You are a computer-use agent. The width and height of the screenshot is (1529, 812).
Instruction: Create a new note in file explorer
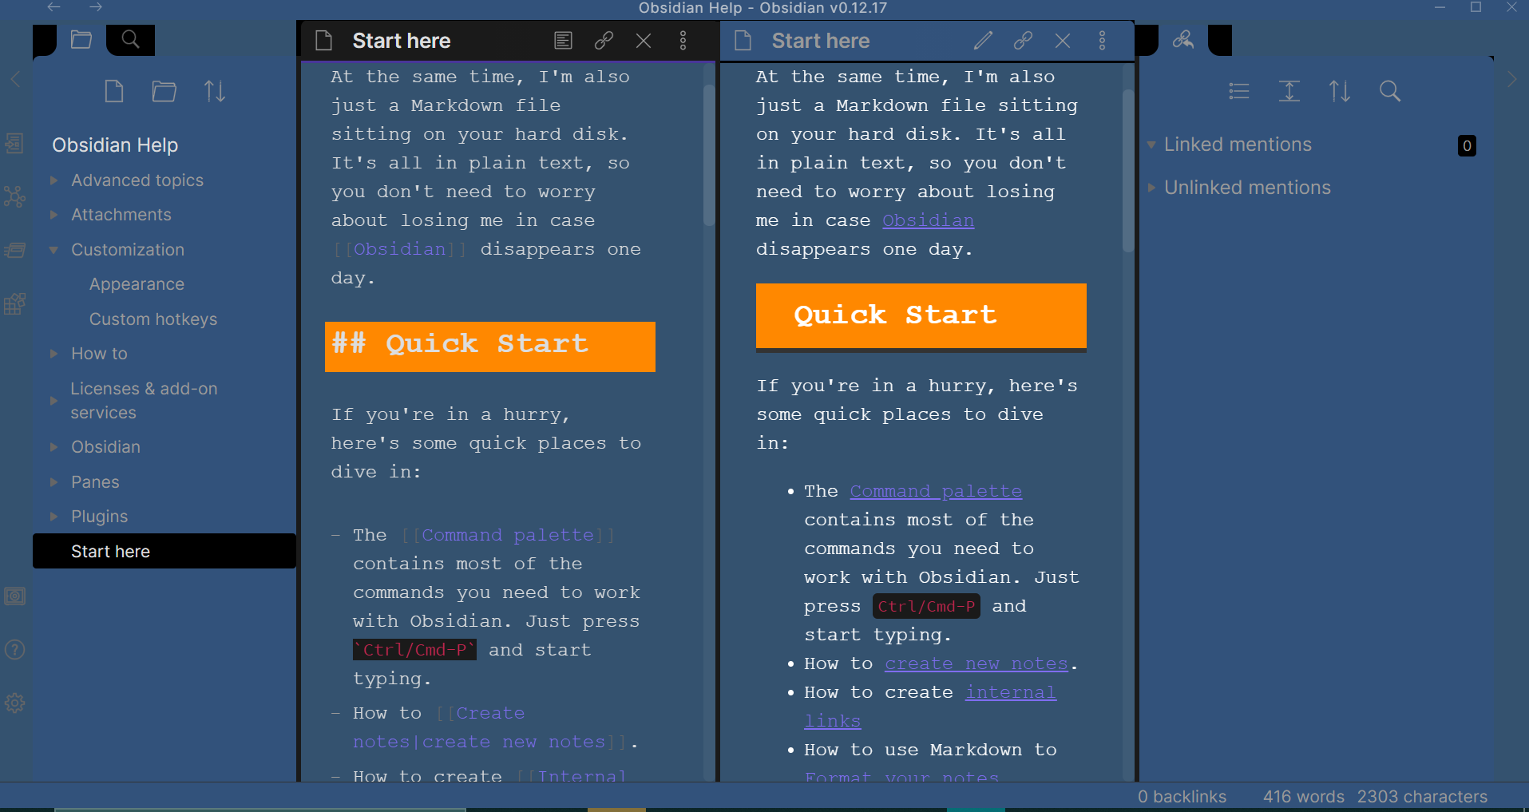[114, 91]
